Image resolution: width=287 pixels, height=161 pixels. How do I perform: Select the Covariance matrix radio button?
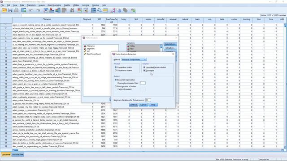point(116,71)
